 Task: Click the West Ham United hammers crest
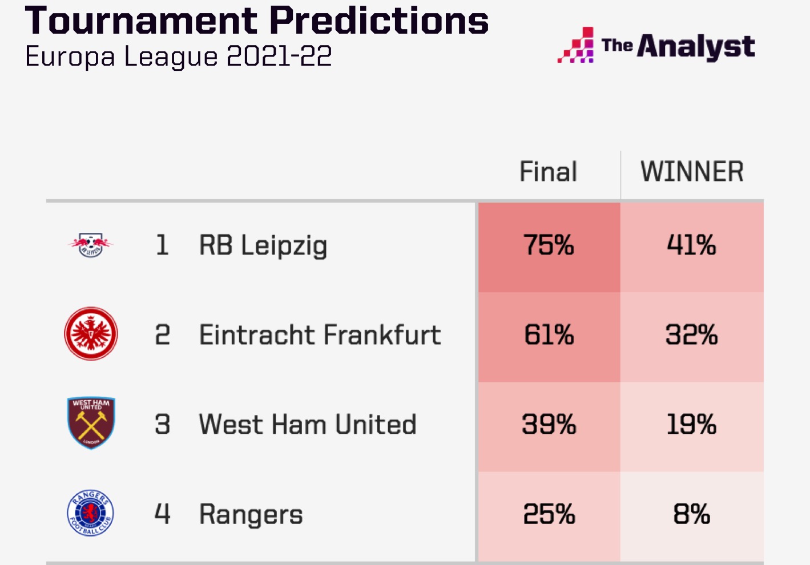pos(91,423)
